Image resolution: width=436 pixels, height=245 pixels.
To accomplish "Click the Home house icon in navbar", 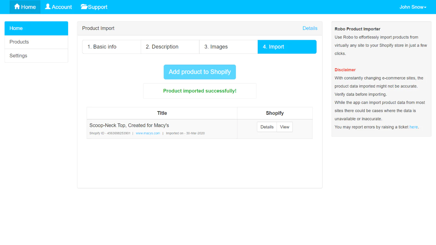I will click(17, 7).
